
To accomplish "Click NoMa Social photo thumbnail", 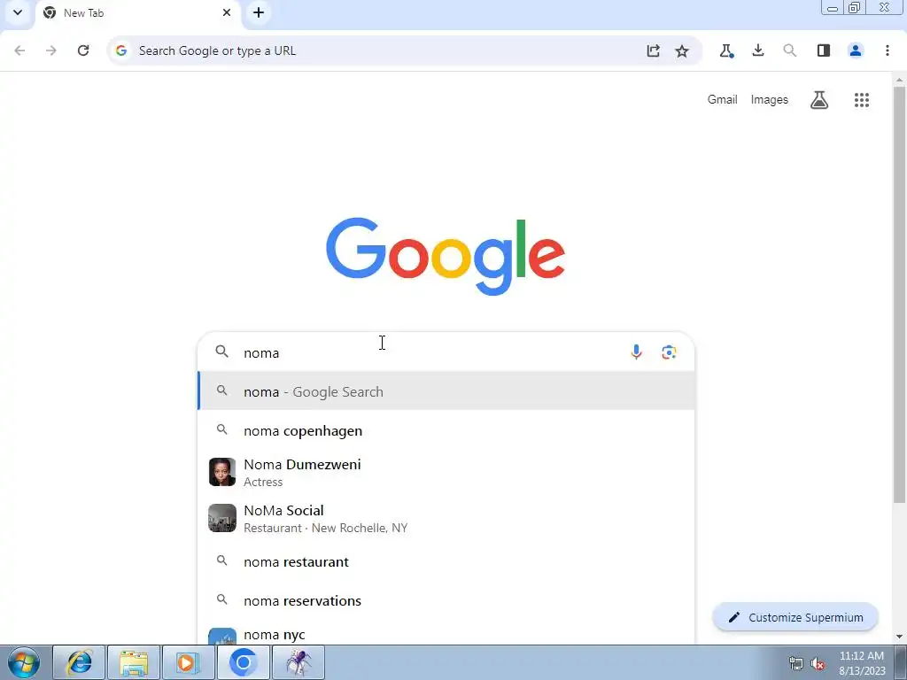I will point(222,518).
